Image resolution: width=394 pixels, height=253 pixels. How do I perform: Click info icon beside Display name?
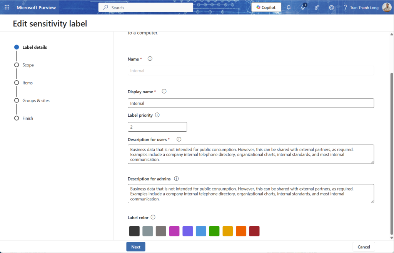[x=164, y=91]
